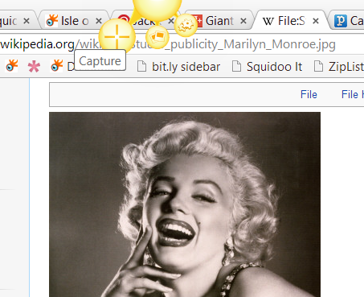Screen dimensions: 364x297
Task: Click the Squidoo bookmark starting with D
Action: (x=60, y=66)
